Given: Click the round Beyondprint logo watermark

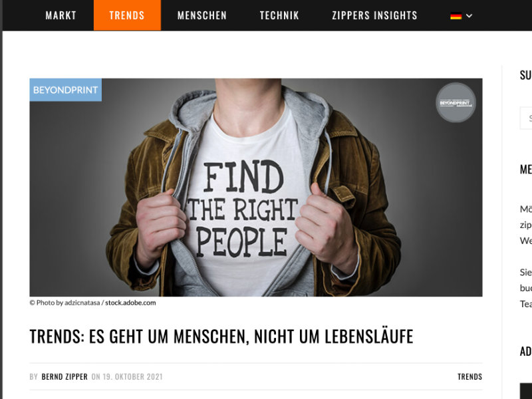Looking at the screenshot, I should point(456,102).
